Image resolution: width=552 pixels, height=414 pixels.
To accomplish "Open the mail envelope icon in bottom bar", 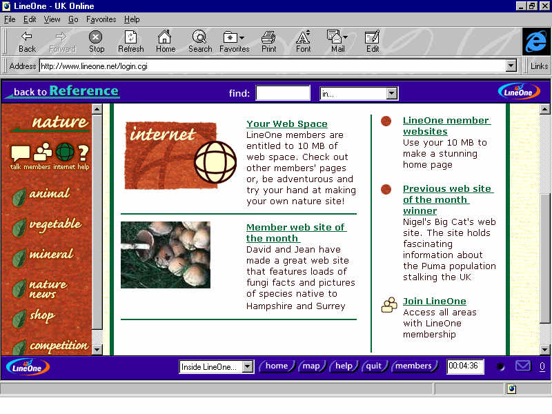I will tap(523, 366).
